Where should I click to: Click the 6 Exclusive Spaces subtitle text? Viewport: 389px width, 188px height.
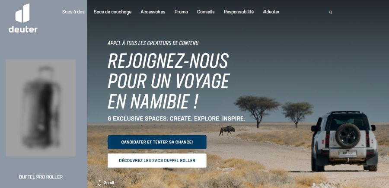(x=176, y=118)
